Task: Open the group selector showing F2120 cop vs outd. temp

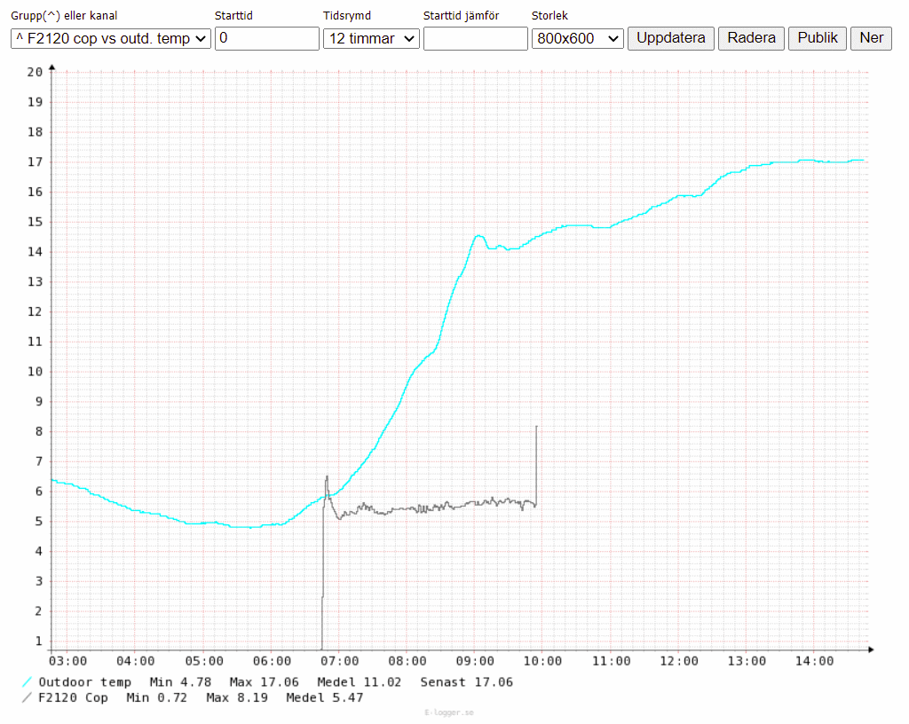Action: 109,38
